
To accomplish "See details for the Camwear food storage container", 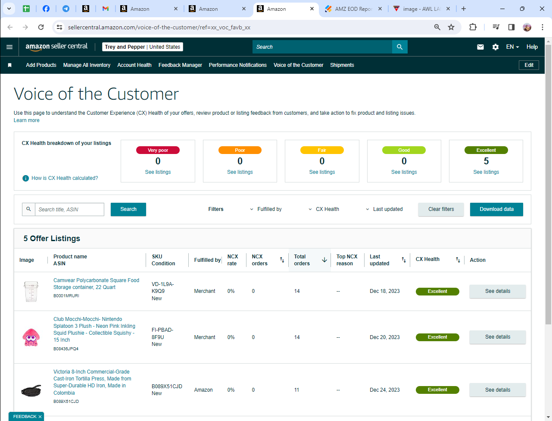I will pyautogui.click(x=498, y=291).
